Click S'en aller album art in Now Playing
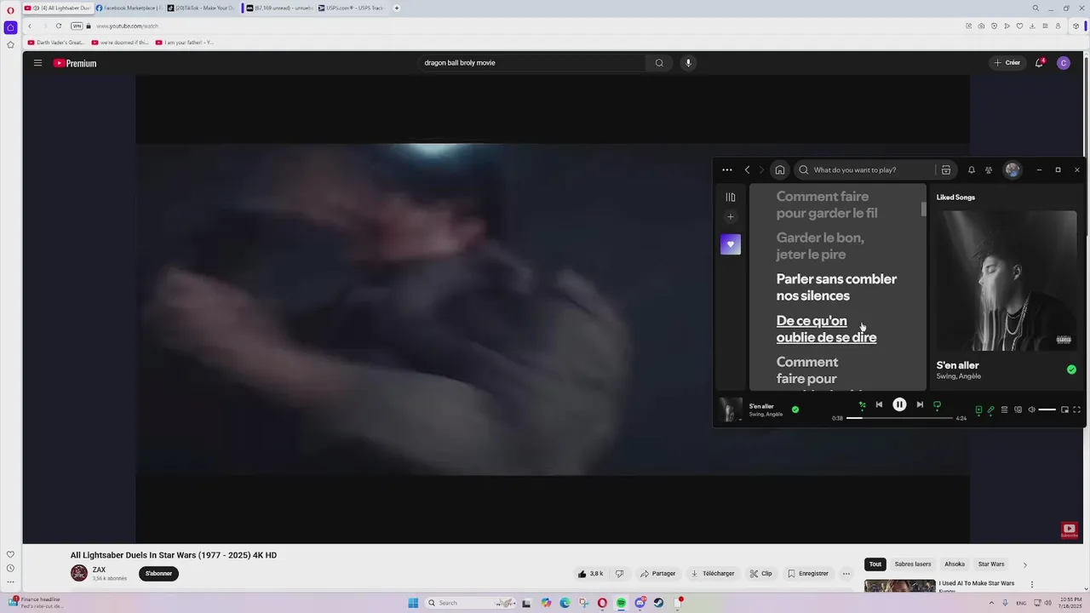 (x=1007, y=281)
